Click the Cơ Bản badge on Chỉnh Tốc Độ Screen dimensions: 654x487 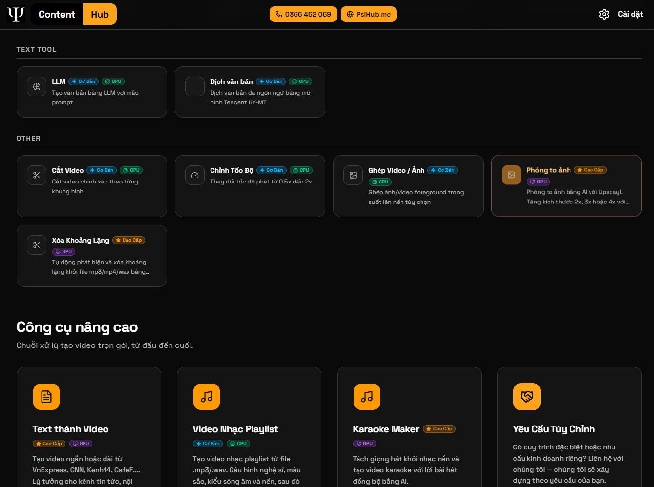272,170
